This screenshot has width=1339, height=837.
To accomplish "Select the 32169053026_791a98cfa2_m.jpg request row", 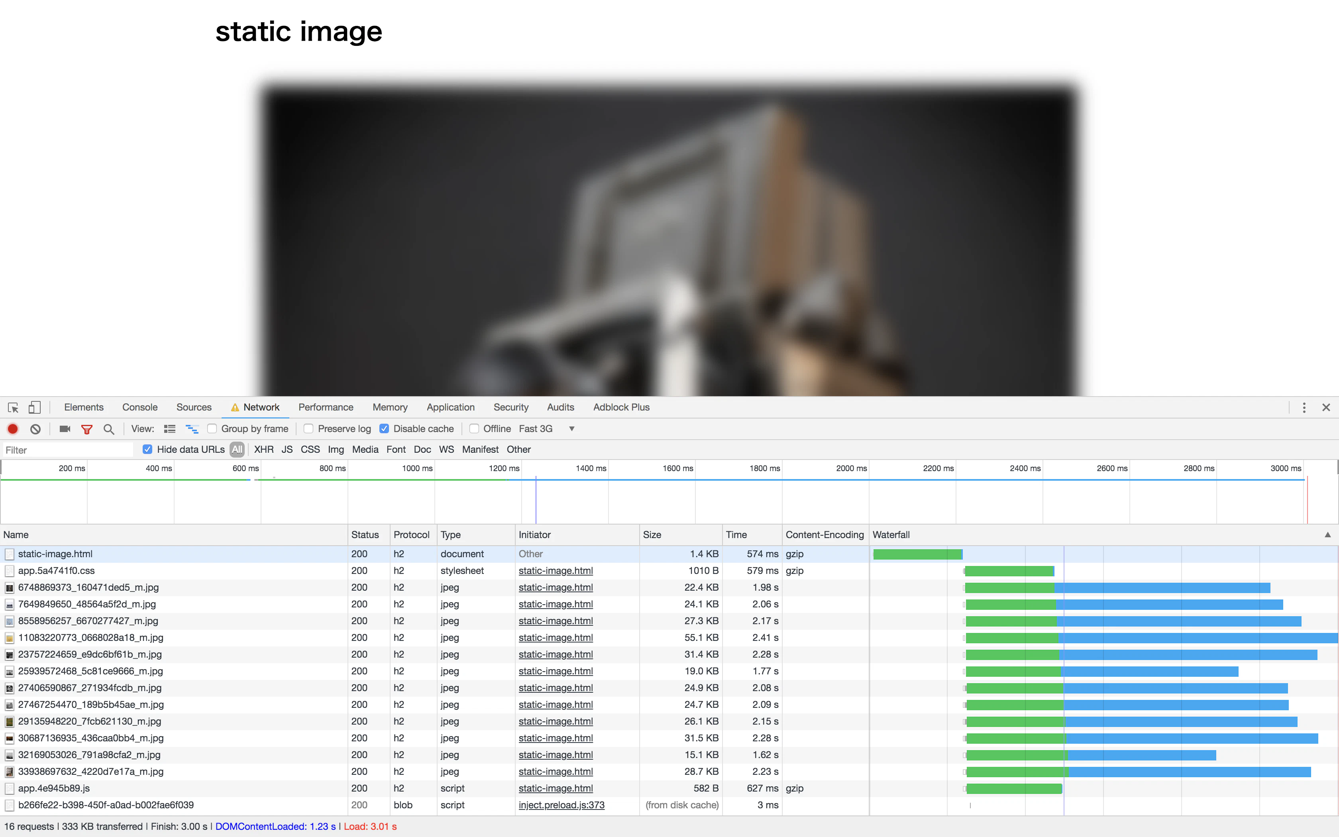I will tap(669, 755).
